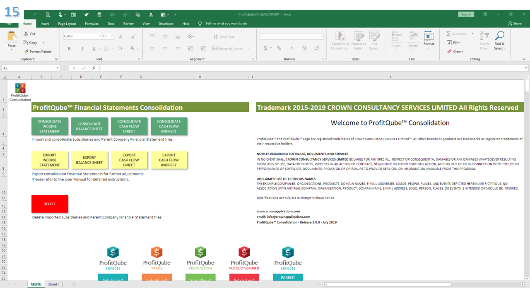Open Print Preview from quick access toolbar
The image size is (530, 298).
(x=48, y=14)
